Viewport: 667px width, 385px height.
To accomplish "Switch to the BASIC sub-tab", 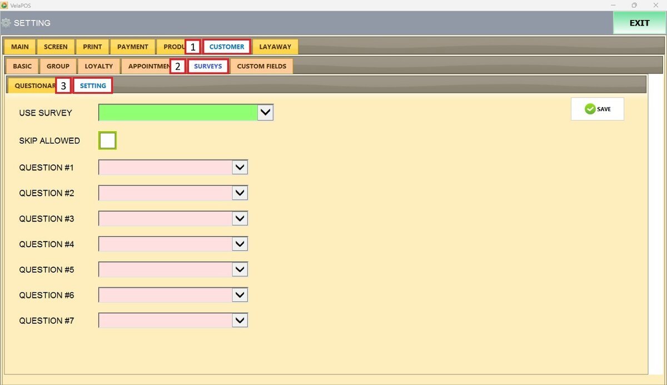I will click(22, 66).
